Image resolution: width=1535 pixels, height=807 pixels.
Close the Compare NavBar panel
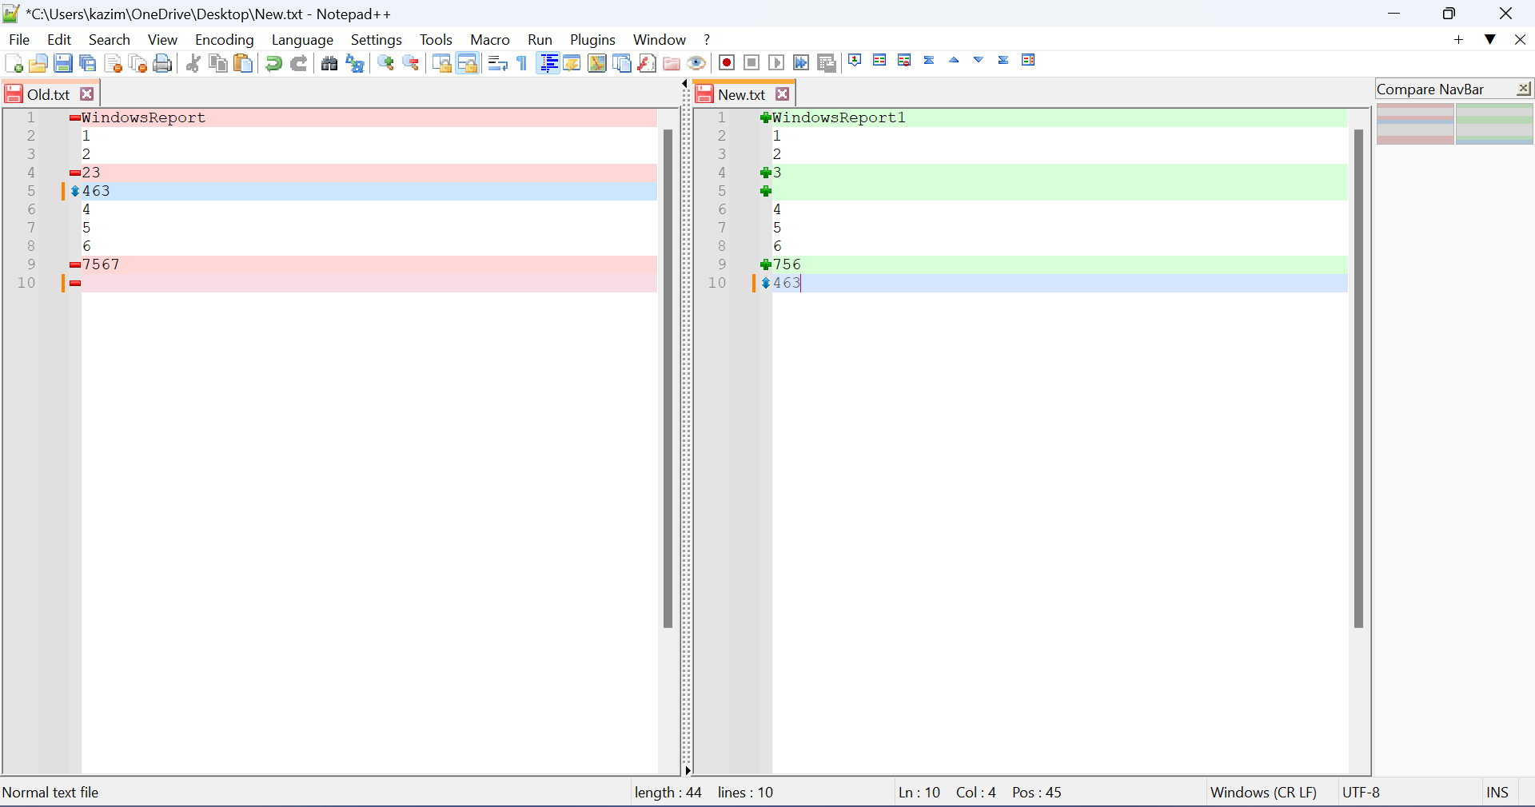1524,89
